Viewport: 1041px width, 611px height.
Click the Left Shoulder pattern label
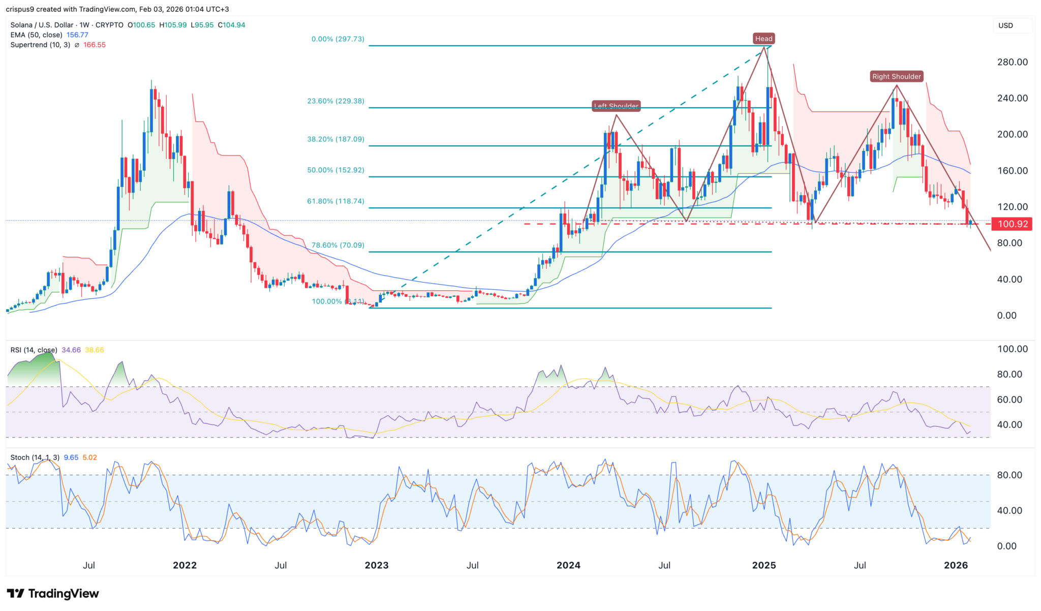pyautogui.click(x=616, y=106)
